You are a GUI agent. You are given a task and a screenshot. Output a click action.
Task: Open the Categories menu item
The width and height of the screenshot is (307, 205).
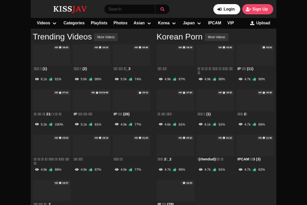(x=74, y=23)
